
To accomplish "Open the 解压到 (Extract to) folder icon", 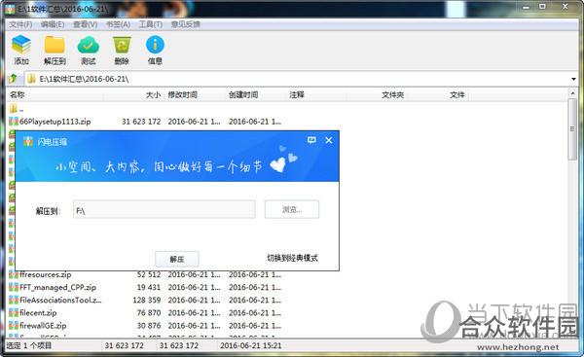I will click(55, 50).
